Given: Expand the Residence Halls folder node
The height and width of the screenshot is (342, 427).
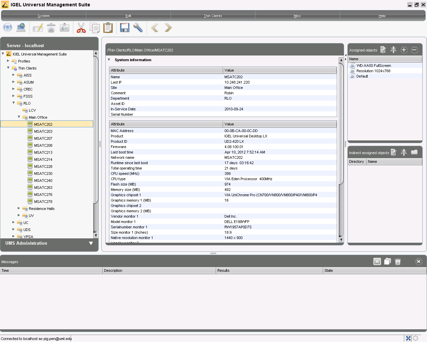Looking at the screenshot, I should [19, 208].
